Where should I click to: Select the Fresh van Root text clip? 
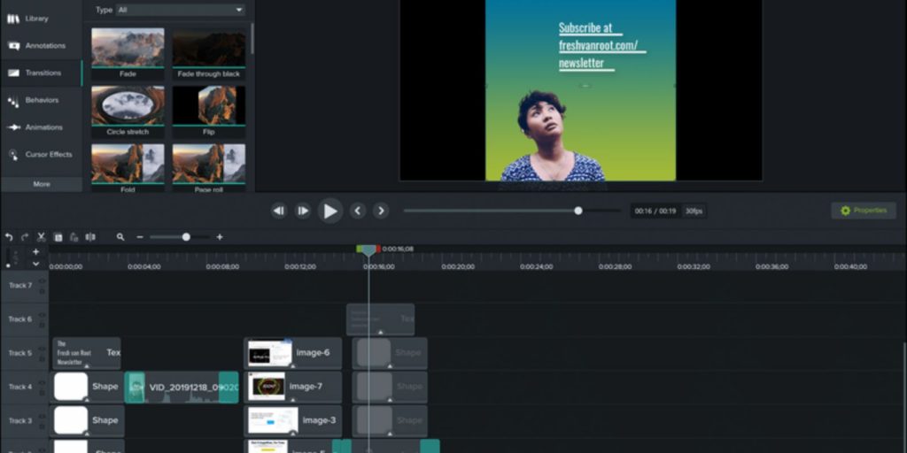(87, 353)
